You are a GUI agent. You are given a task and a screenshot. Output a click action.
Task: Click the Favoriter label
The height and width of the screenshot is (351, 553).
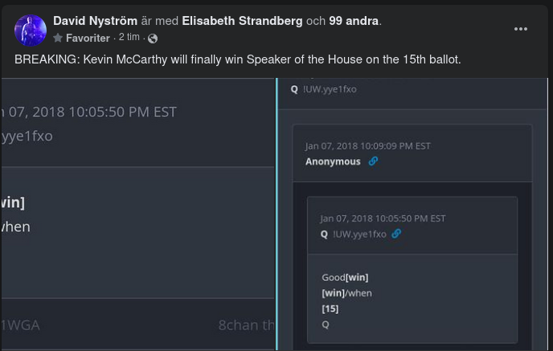[88, 39]
